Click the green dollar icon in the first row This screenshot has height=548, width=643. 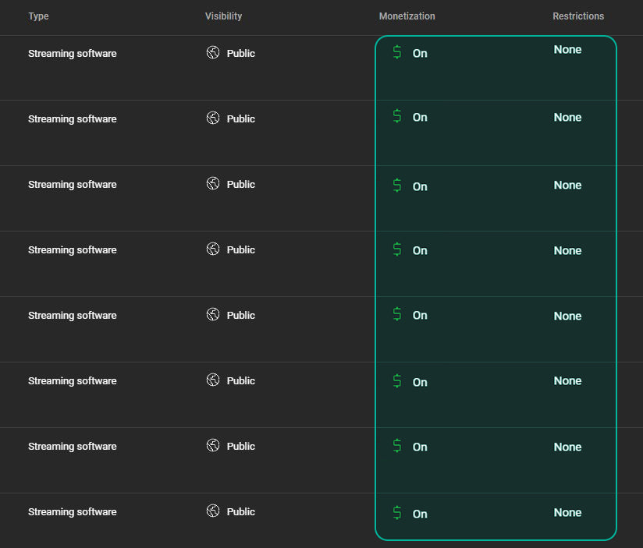tap(397, 53)
